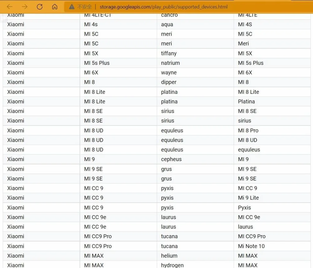Image resolution: width=313 pixels, height=268 pixels.
Task: Select the 'dipper' codename cell
Action: click(195, 82)
